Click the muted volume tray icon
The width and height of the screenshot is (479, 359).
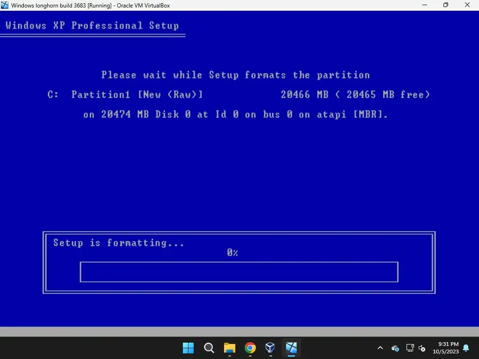(422, 348)
